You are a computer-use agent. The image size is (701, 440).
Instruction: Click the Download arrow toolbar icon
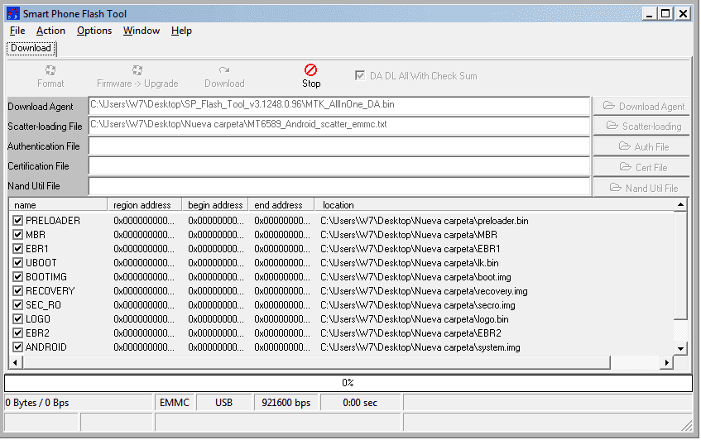[224, 70]
